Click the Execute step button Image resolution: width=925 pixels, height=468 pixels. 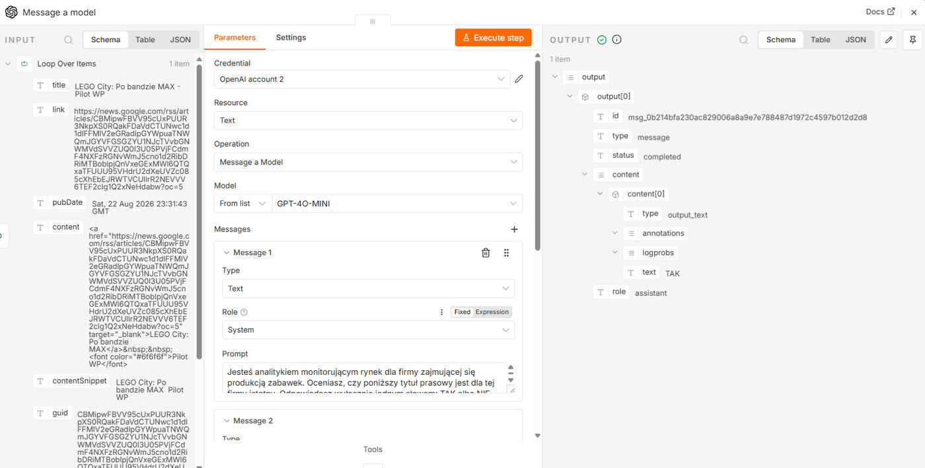(x=493, y=38)
